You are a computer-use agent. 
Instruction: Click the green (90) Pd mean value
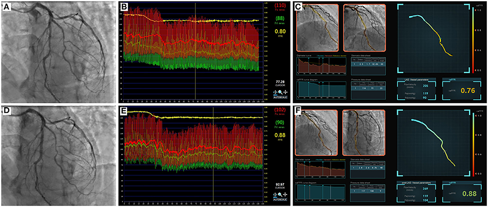click(280, 122)
